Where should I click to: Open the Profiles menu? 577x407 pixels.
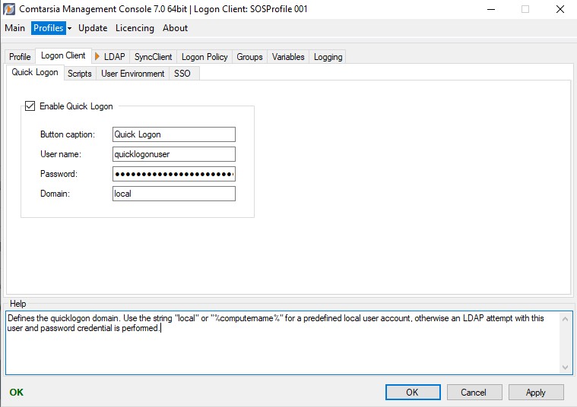coord(48,28)
